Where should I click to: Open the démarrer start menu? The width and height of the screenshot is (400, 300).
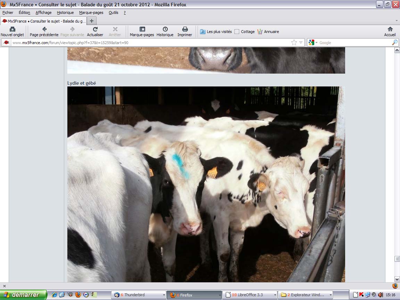pyautogui.click(x=24, y=295)
